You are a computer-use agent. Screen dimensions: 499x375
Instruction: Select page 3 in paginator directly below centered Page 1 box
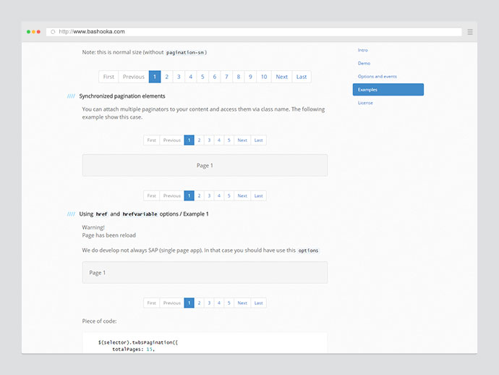209,195
